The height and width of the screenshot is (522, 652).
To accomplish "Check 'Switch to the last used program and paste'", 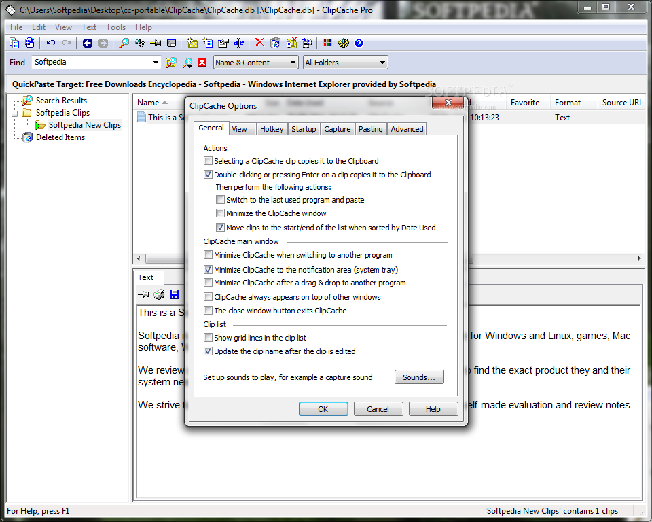I will [x=220, y=199].
